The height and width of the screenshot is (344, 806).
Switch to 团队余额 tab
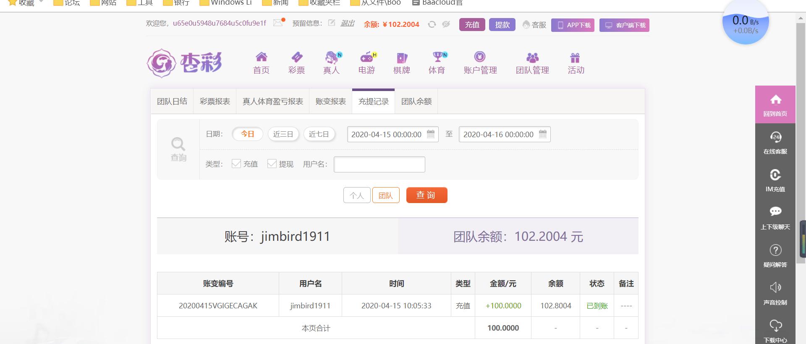(x=416, y=102)
